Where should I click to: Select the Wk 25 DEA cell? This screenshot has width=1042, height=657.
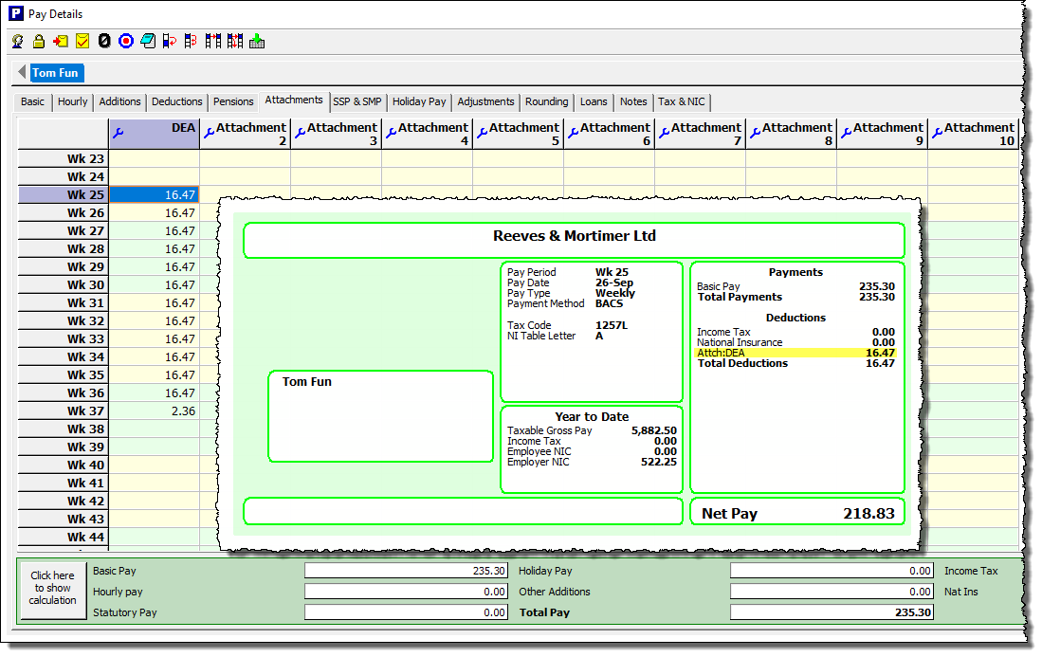(155, 194)
